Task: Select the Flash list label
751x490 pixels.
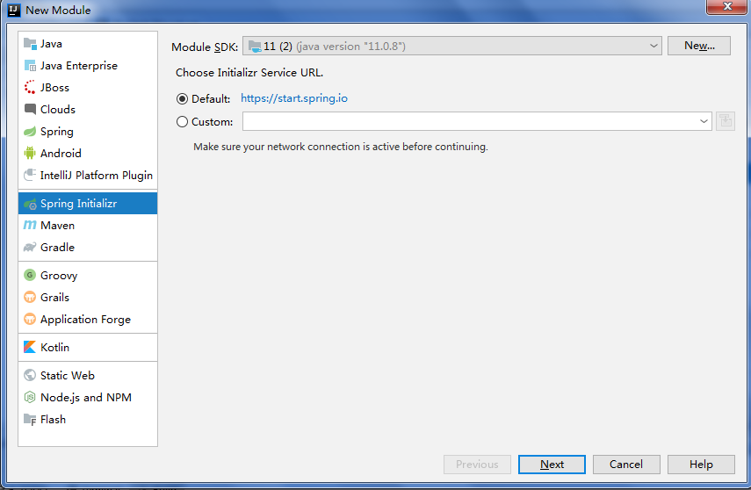Action: 54,420
